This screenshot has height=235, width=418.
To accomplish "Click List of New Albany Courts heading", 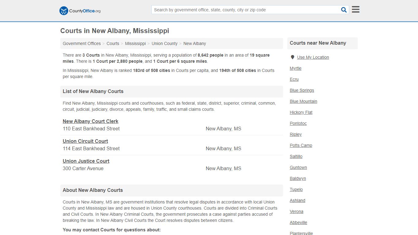I will (x=93, y=91).
